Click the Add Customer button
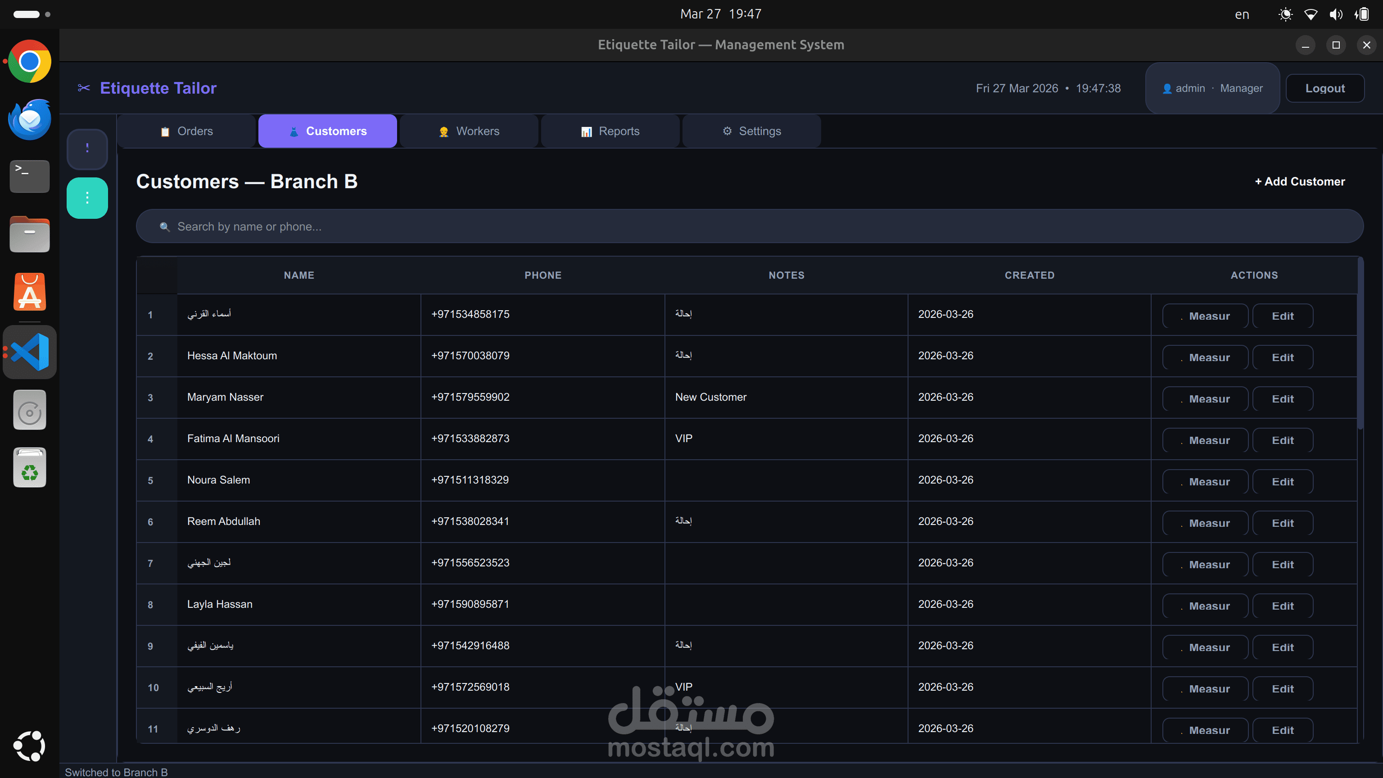 [x=1300, y=181]
